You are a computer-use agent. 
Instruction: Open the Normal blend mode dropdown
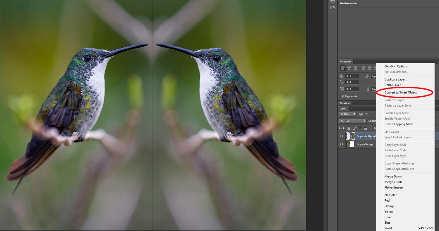click(352, 121)
